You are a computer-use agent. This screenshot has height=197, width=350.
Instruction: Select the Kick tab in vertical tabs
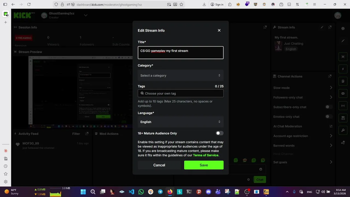5,14
